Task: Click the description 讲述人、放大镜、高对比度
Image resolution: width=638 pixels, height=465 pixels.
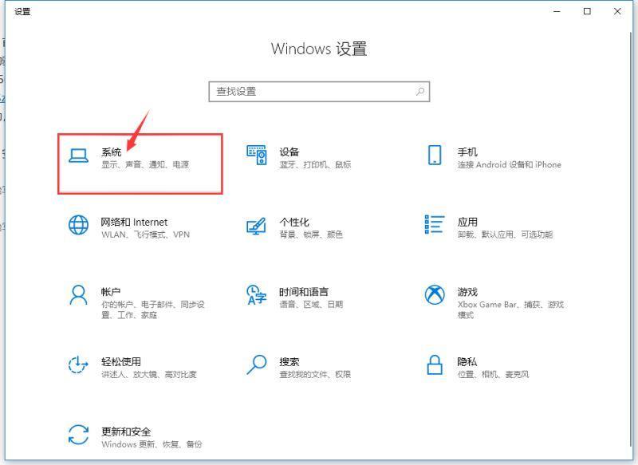Action: 149,374
